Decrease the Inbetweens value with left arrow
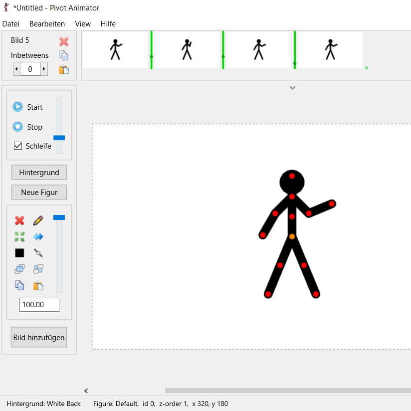 (x=16, y=69)
